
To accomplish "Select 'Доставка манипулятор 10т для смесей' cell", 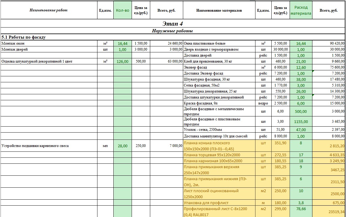I will point(219,136).
